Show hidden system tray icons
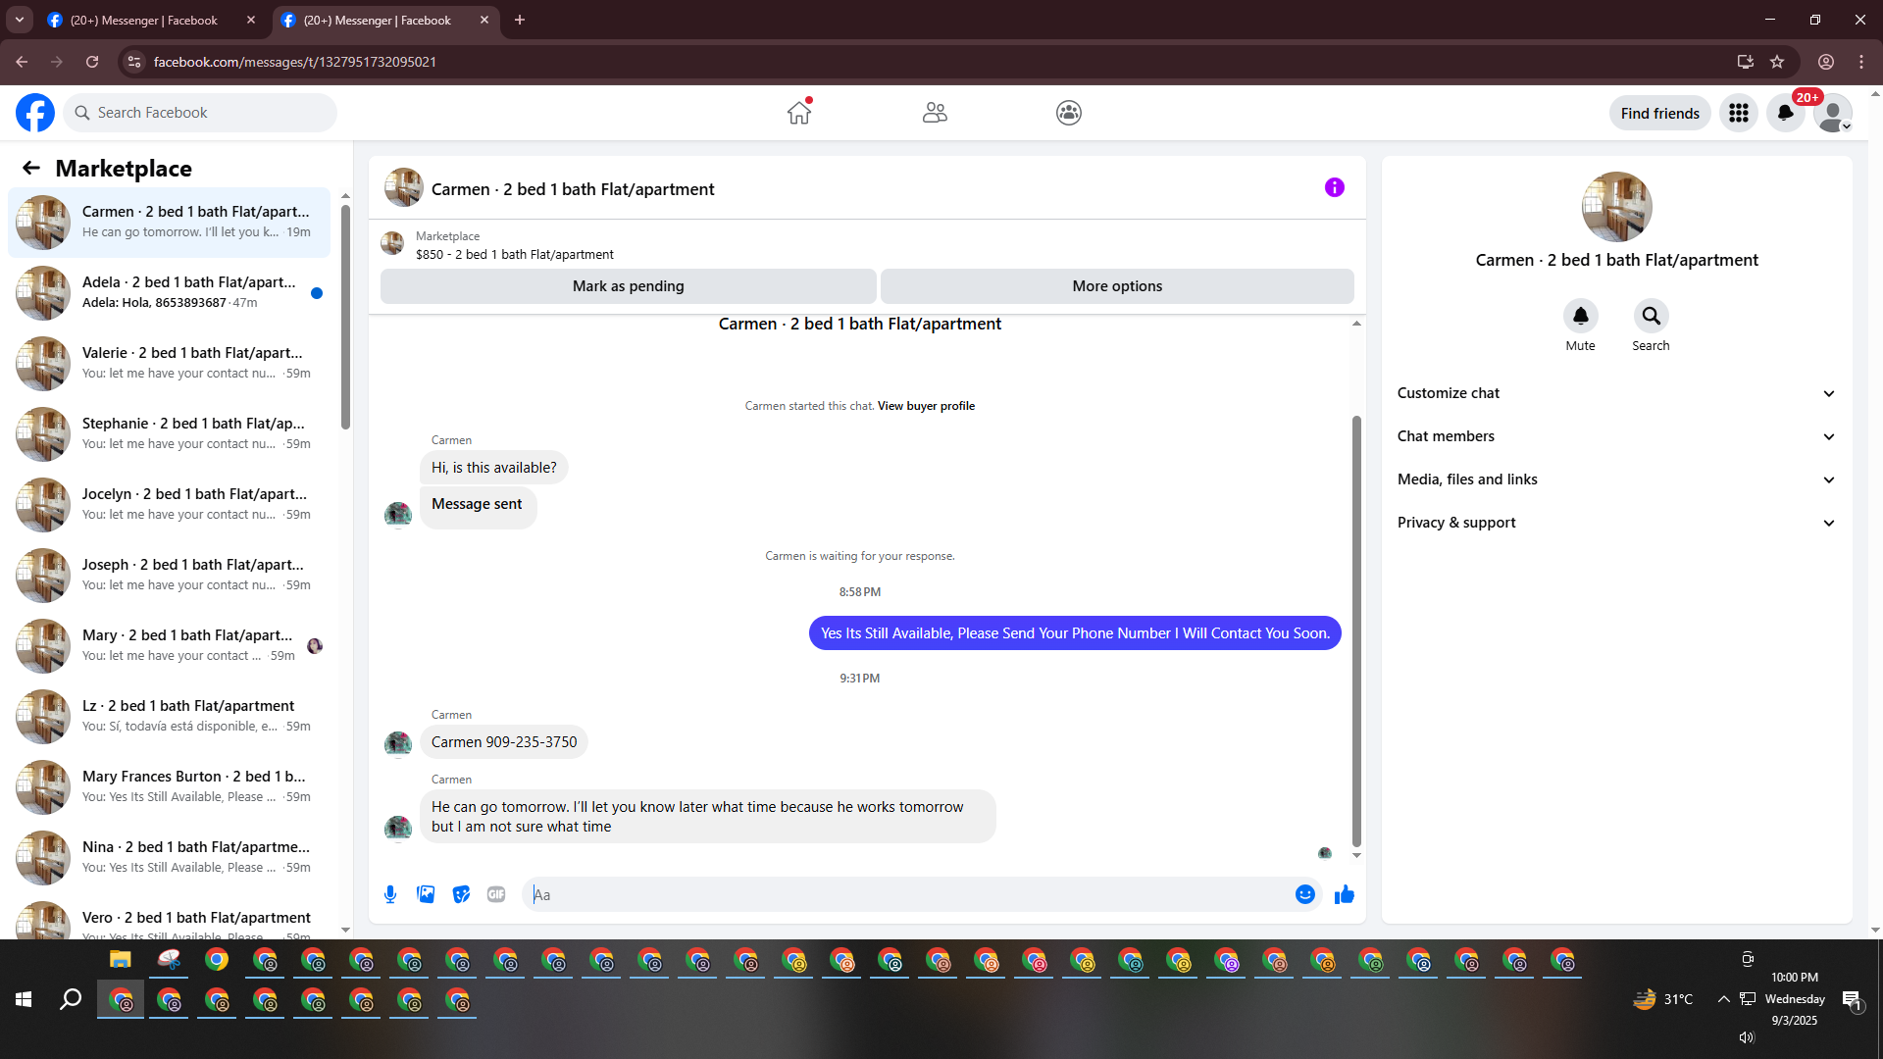 tap(1723, 999)
